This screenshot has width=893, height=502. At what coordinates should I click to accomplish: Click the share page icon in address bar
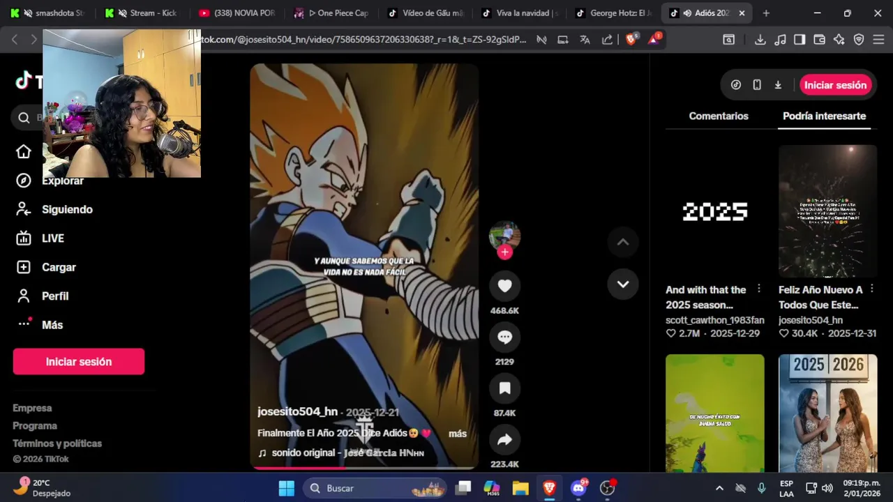coord(607,40)
